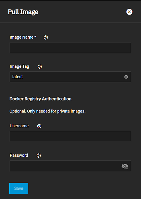This screenshot has width=141, height=199.
Task: Click the 'Username' label
Action: click(19, 126)
